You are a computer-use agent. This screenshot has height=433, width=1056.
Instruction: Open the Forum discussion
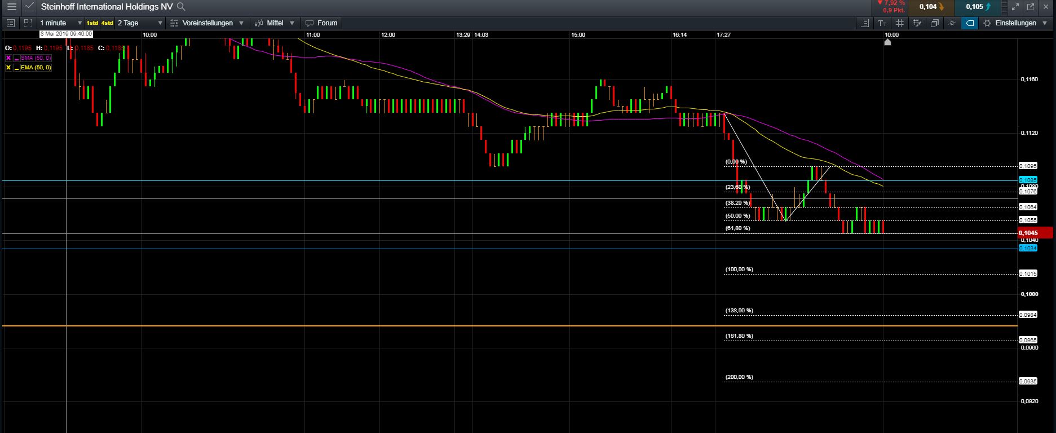coord(321,23)
